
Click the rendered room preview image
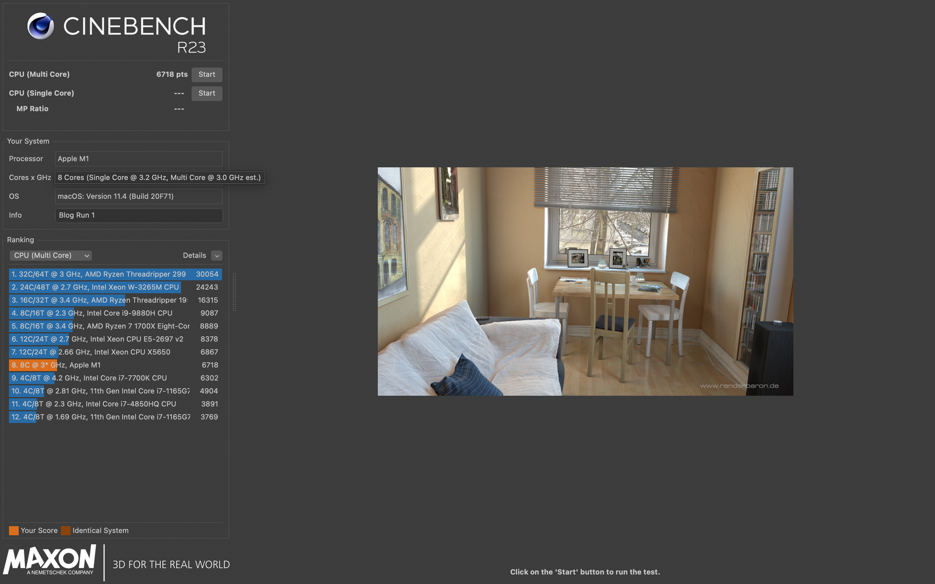585,281
